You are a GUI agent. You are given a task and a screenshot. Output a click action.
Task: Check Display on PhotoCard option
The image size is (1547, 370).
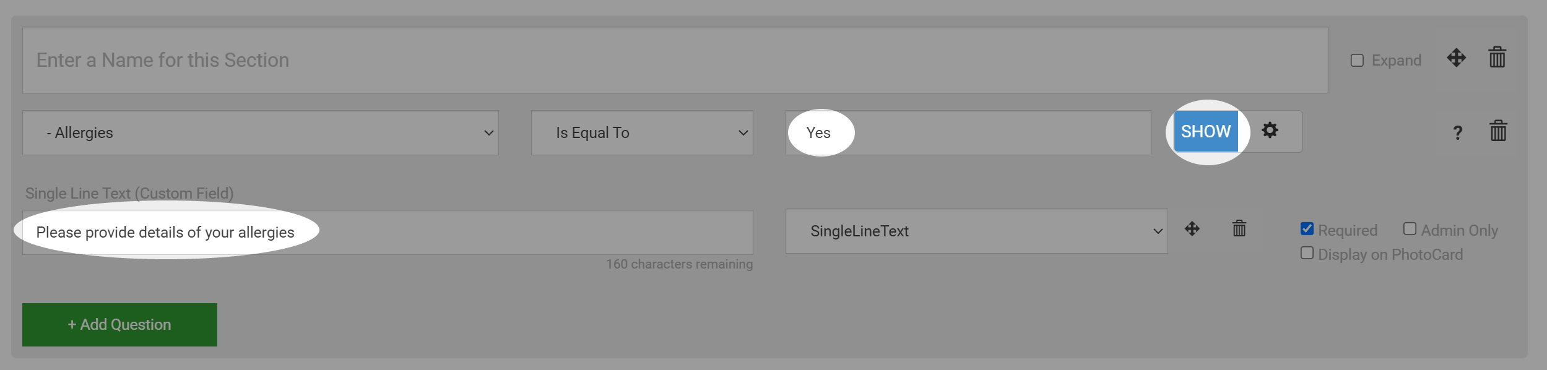coord(1307,253)
